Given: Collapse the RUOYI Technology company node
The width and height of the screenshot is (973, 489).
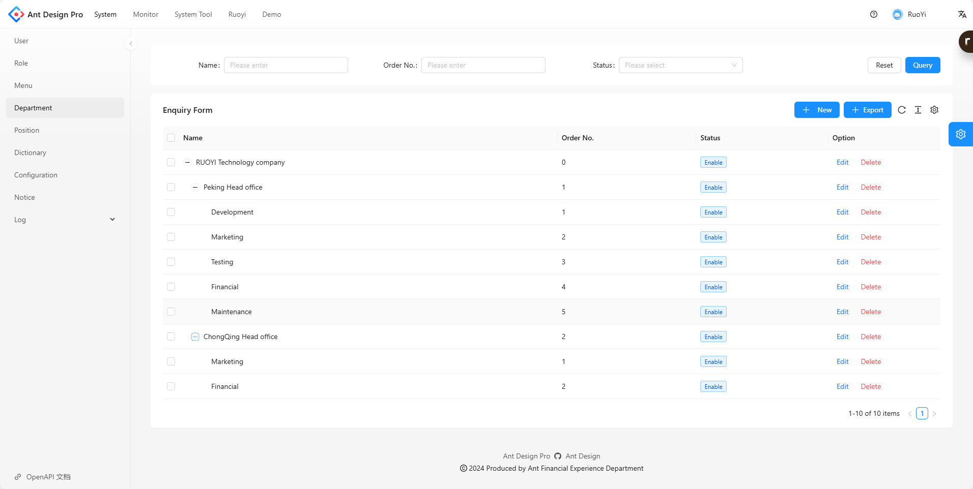Looking at the screenshot, I should pos(187,162).
